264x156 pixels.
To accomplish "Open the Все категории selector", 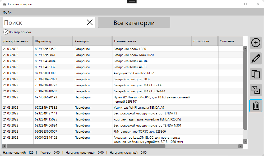I will click(x=134, y=23).
